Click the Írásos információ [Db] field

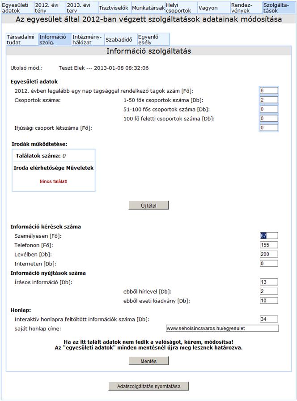[269, 282]
